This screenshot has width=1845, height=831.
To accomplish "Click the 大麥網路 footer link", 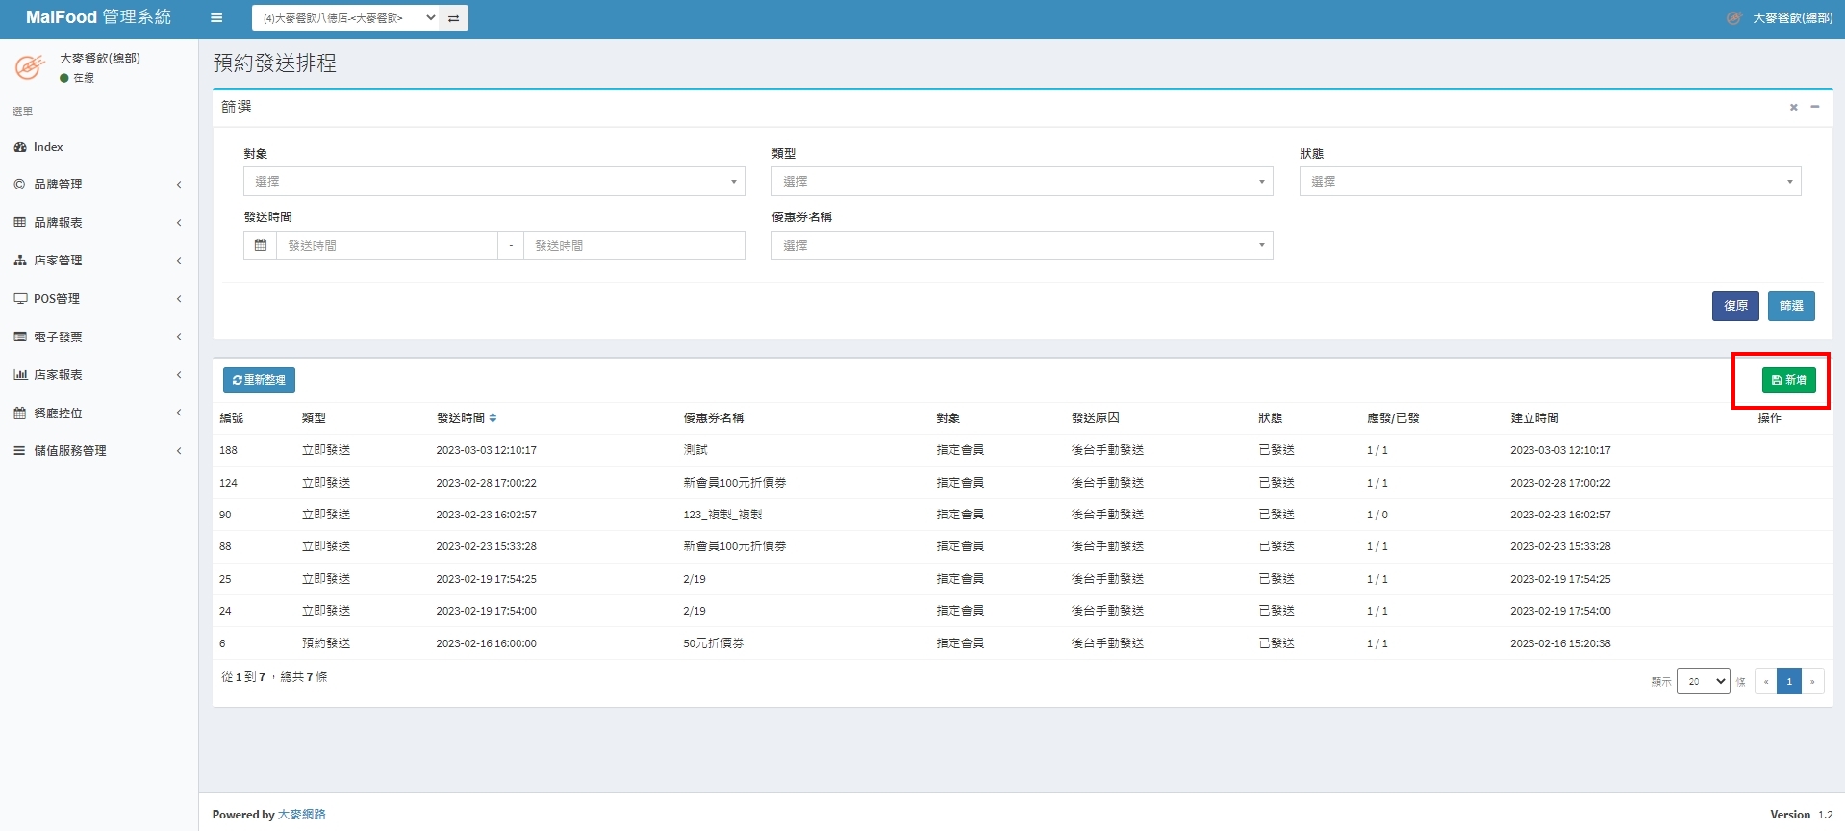I will pyautogui.click(x=301, y=815).
